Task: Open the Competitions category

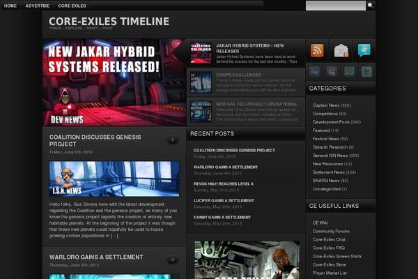Action: point(325,114)
